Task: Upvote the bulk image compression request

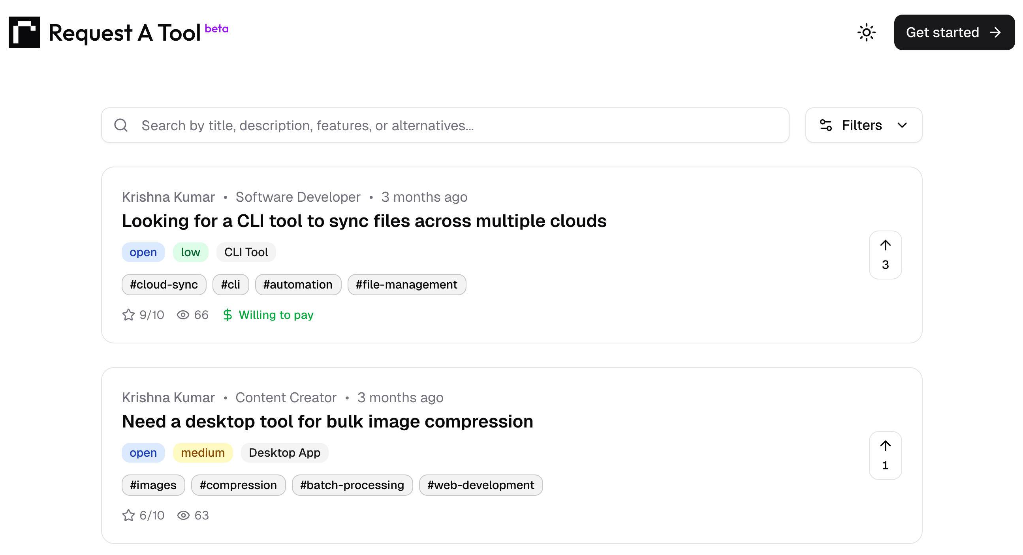Action: [x=885, y=456]
